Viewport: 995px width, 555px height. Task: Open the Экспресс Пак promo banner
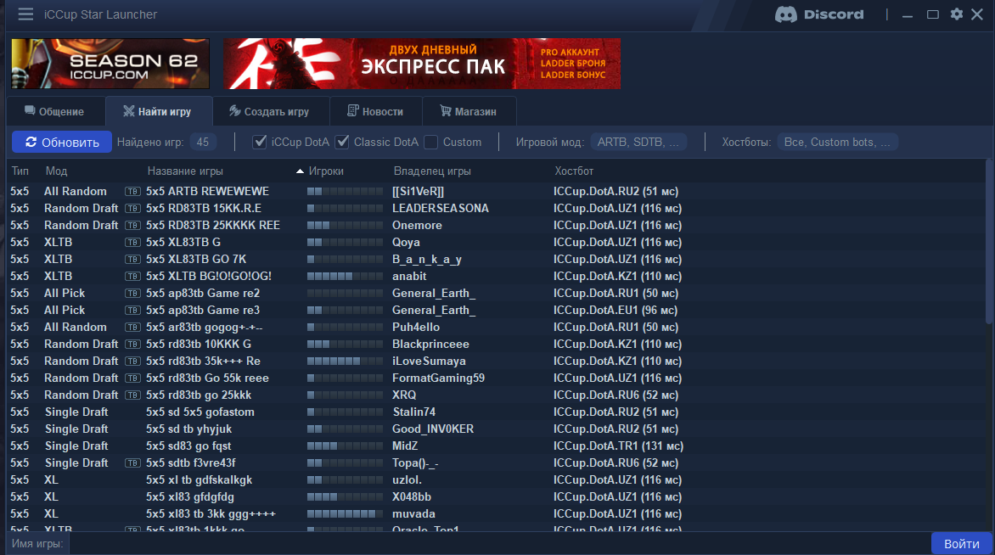(421, 64)
